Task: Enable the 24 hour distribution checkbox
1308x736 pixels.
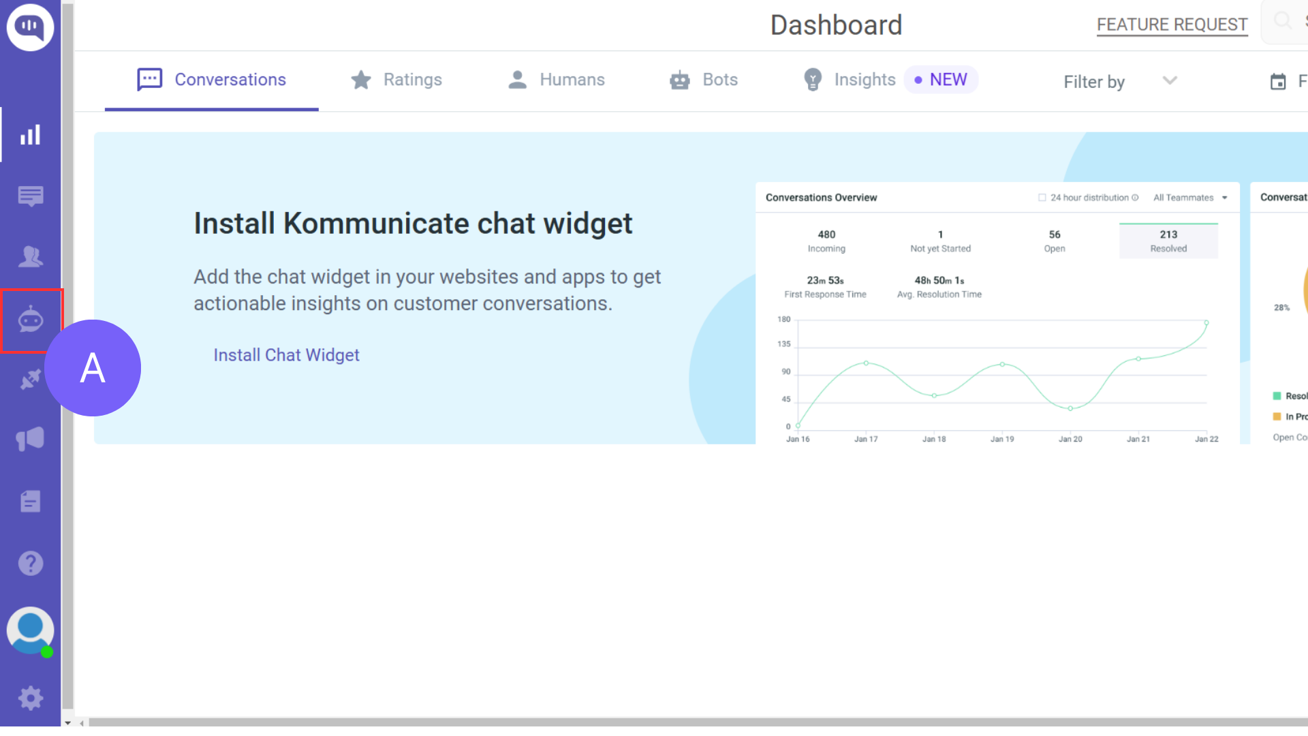Action: point(1042,197)
